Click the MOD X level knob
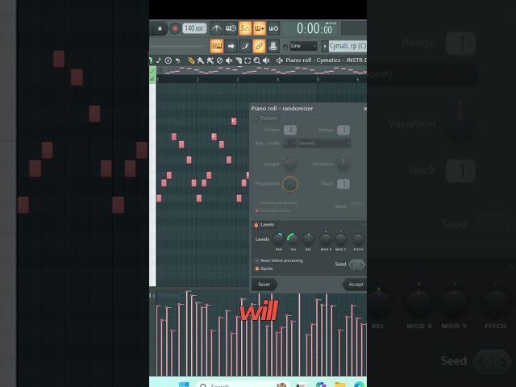516x387 pixels. click(x=326, y=239)
